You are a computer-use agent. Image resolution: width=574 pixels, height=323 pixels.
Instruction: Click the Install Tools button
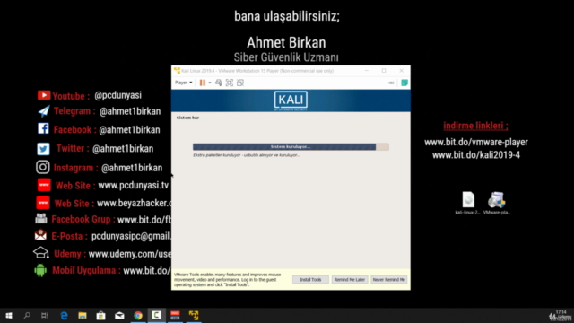point(310,279)
